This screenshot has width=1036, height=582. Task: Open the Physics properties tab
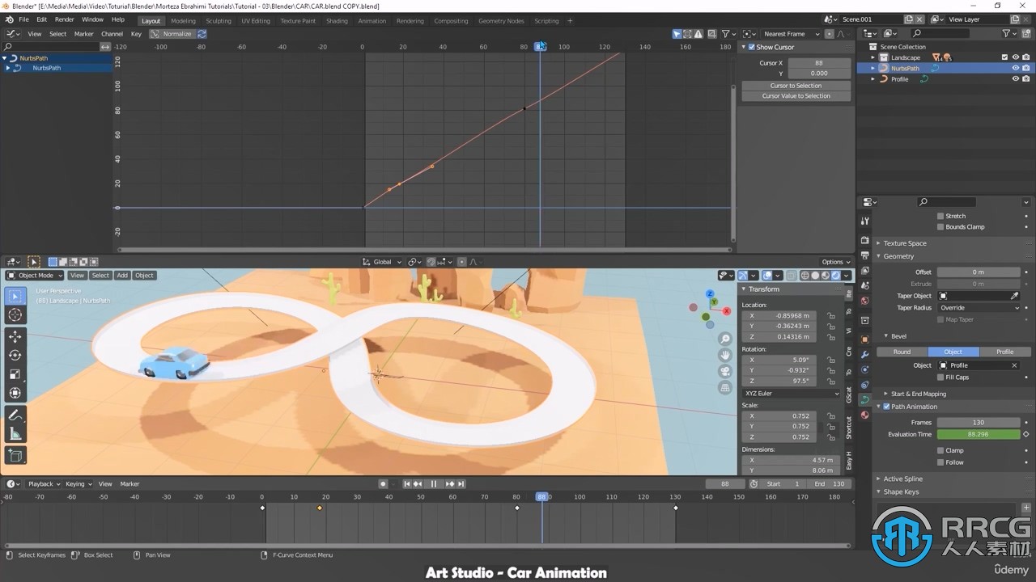click(864, 369)
